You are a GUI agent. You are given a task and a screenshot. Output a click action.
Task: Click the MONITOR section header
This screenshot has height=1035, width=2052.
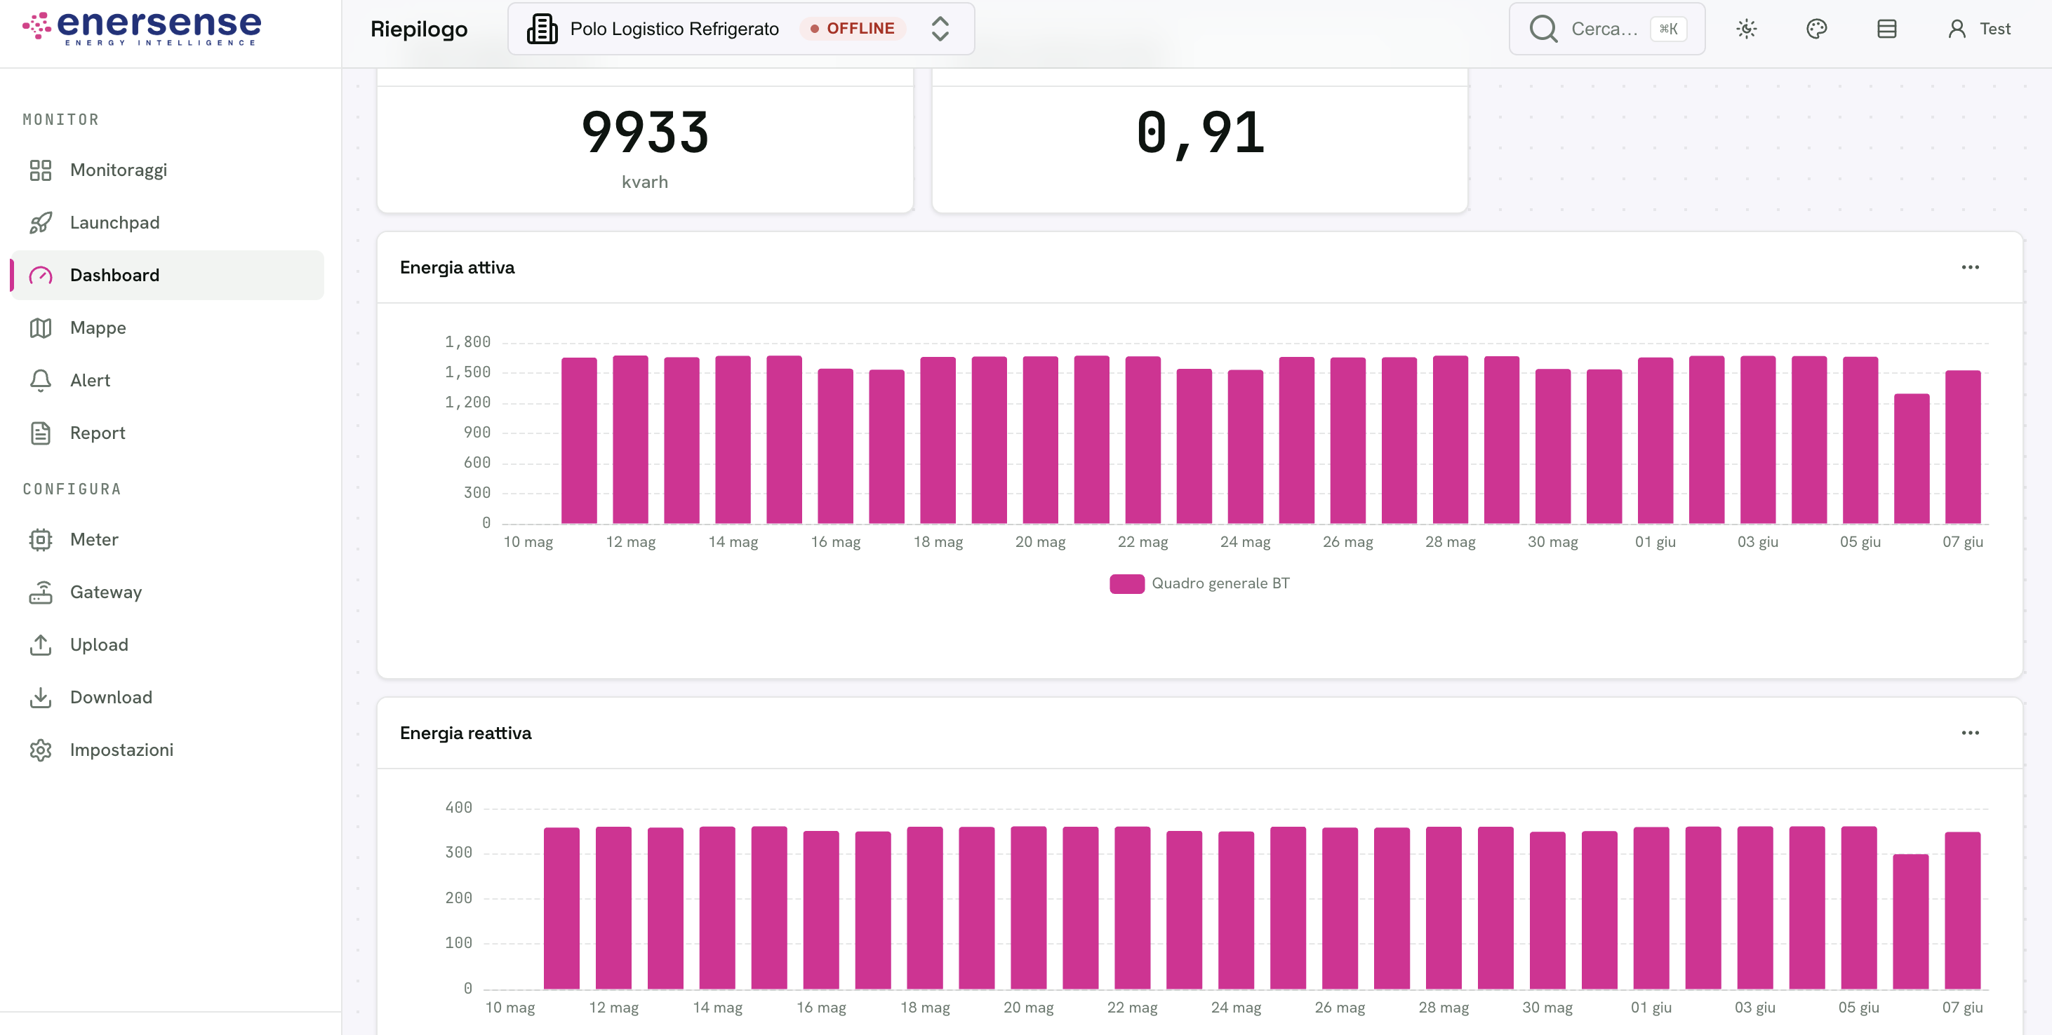61,120
